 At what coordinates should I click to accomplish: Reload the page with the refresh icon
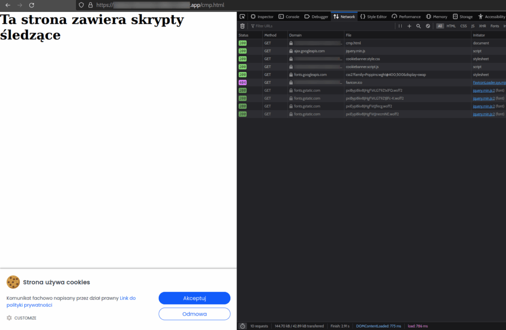click(x=32, y=5)
